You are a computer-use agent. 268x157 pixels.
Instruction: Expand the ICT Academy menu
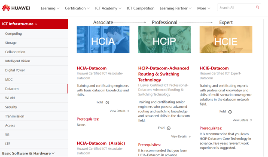click(108, 8)
